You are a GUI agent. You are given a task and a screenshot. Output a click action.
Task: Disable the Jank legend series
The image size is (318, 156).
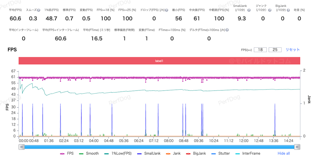pos(173,153)
